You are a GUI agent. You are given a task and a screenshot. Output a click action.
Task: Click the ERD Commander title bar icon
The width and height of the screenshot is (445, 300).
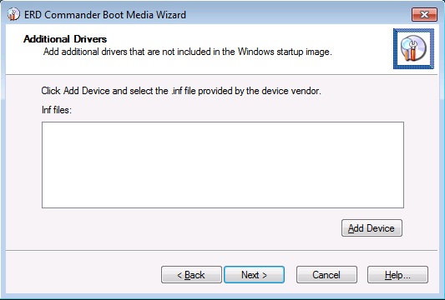13,14
